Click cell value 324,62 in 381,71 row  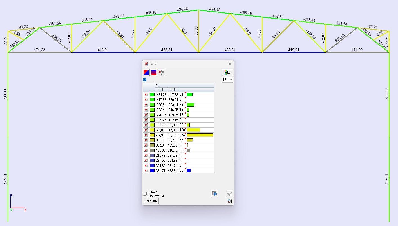tap(161, 166)
